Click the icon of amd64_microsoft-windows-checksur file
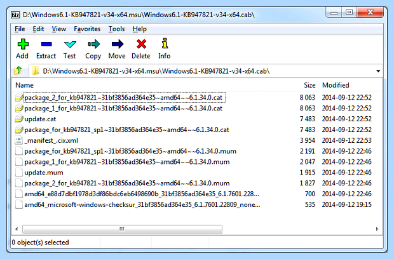Screen dimensions: 394x259 (19, 204)
